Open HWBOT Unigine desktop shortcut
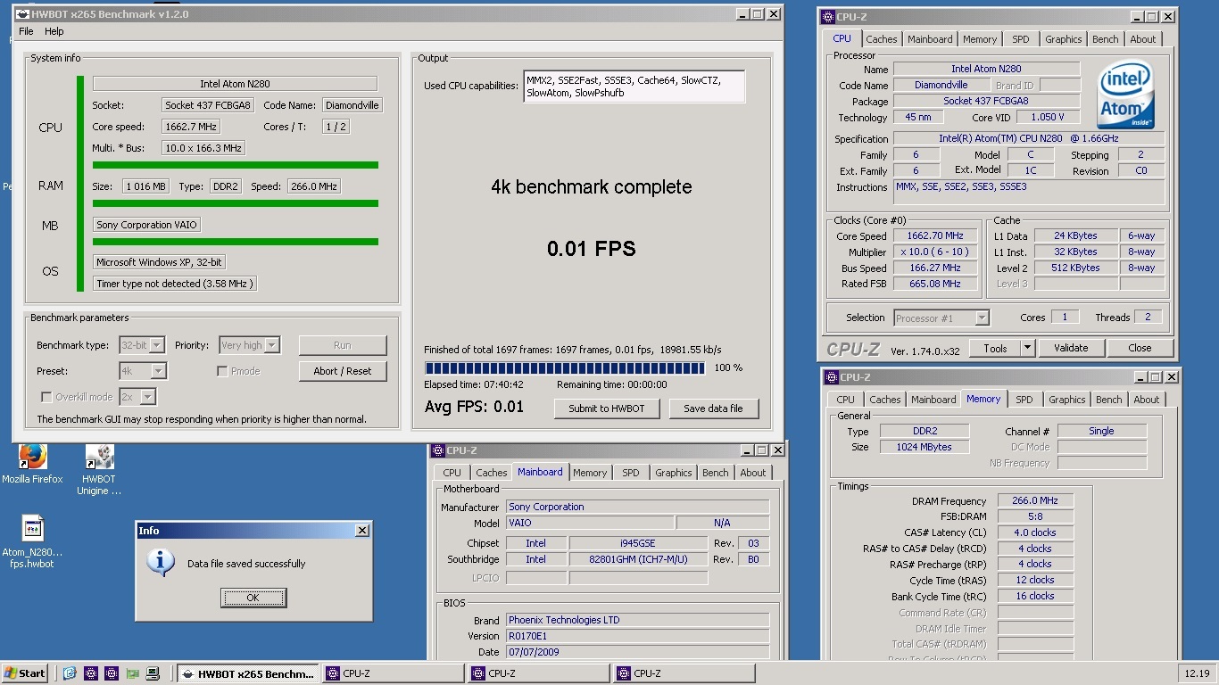Image resolution: width=1219 pixels, height=685 pixels. pos(99,456)
